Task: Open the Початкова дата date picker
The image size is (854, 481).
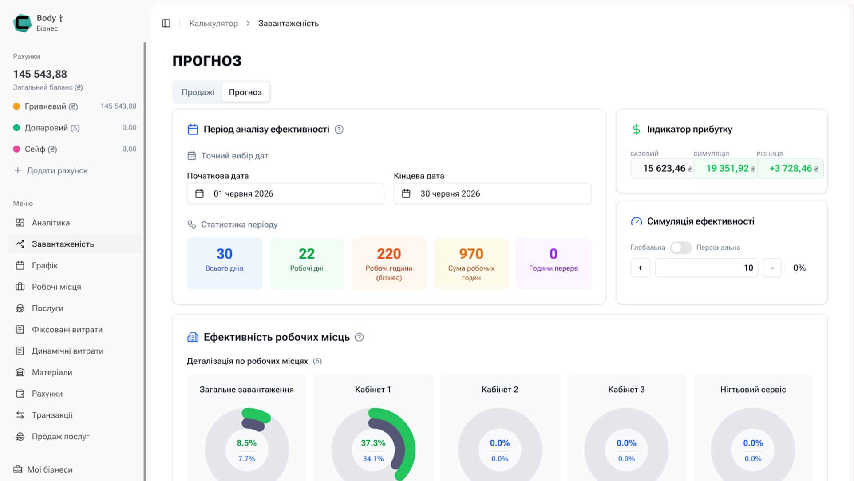Action: (285, 193)
